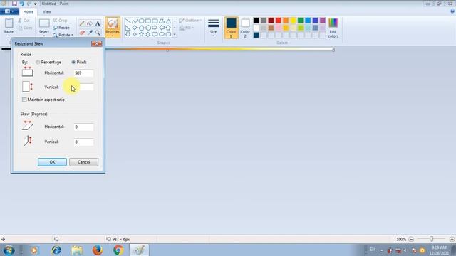Viewport: 456px width, 256px height.
Task: Click Cancel in Resize and Skew
Action: [84, 162]
